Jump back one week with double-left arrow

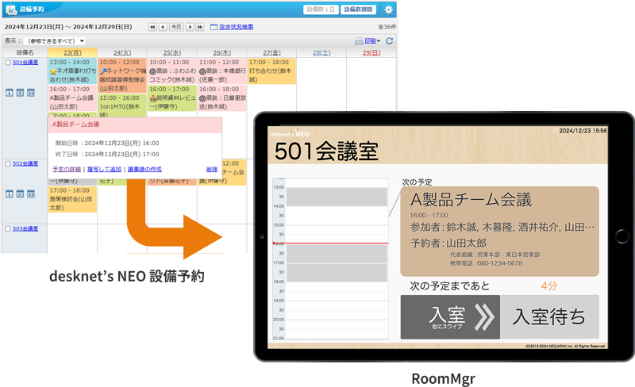152,27
